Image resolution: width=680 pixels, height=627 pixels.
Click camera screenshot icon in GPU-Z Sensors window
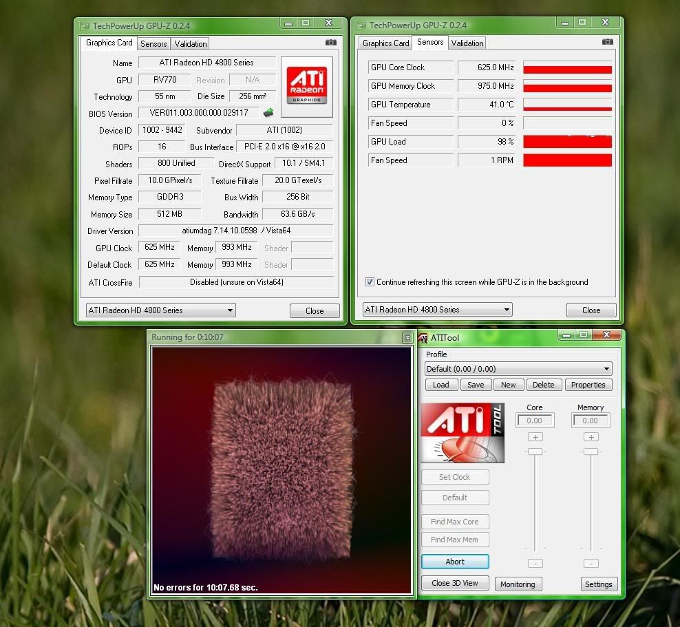pyautogui.click(x=608, y=41)
